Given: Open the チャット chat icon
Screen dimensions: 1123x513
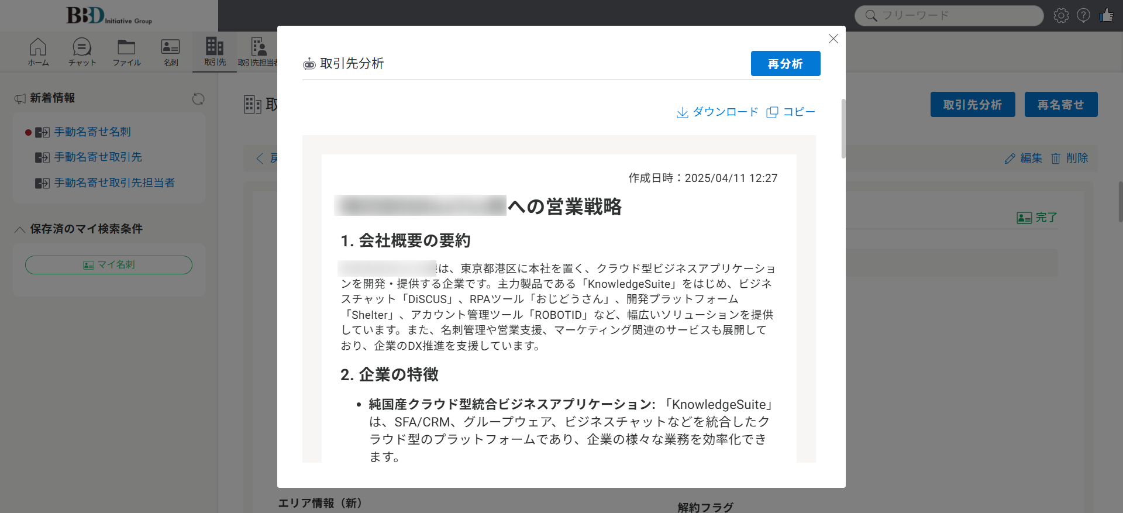Looking at the screenshot, I should click(82, 52).
